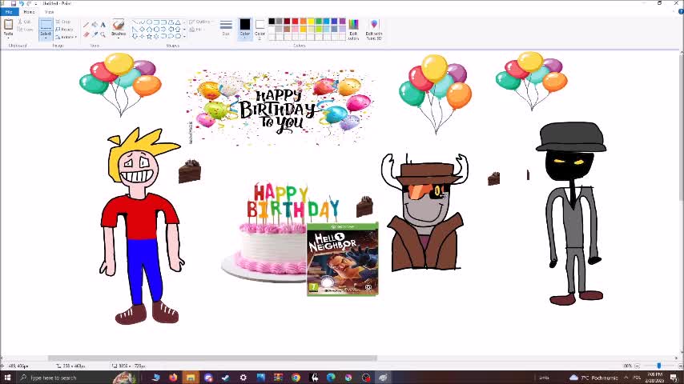Toggle the rectangular Select tool
This screenshot has width=684, height=384.
[46, 27]
